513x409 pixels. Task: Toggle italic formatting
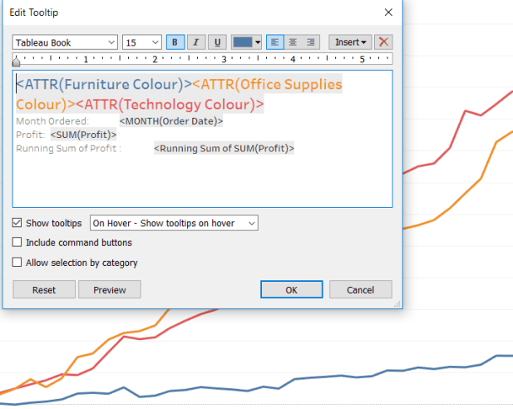pyautogui.click(x=196, y=42)
